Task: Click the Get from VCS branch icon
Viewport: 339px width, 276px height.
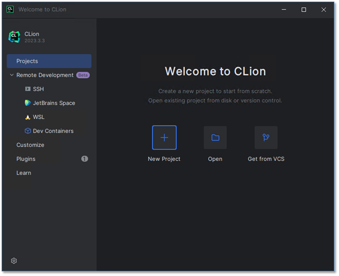Action: click(266, 138)
